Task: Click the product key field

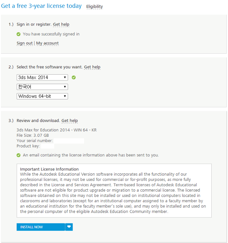Action: (x=48, y=146)
